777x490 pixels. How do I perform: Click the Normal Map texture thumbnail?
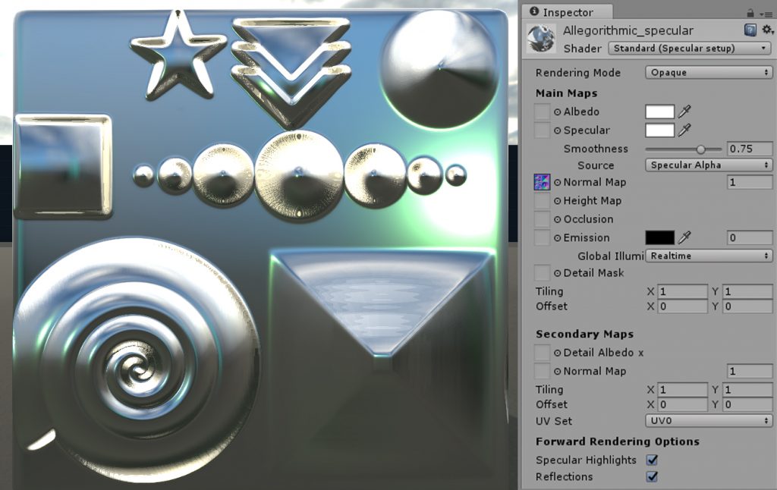tap(540, 182)
